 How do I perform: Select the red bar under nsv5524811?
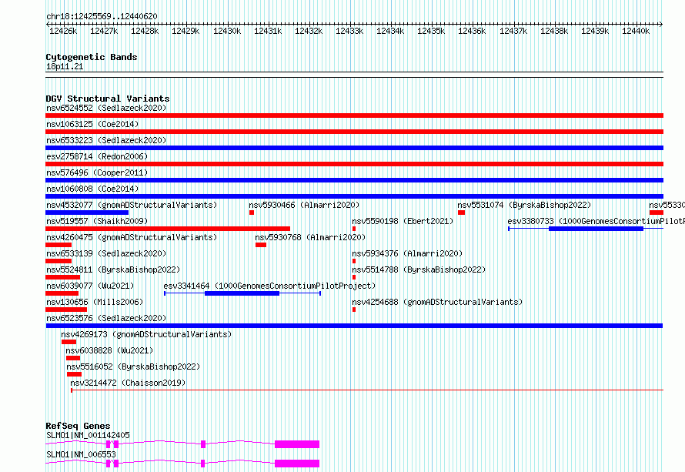63,277
